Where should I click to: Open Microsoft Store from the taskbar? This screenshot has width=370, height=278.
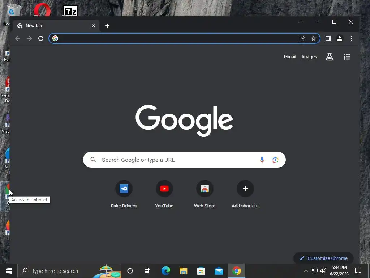click(x=201, y=271)
